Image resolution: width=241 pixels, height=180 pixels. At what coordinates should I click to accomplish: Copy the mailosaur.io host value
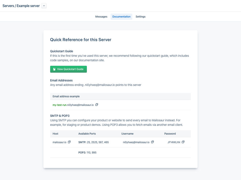click(x=69, y=142)
